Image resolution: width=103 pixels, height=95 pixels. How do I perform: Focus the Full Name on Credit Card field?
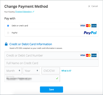click(x=51, y=63)
